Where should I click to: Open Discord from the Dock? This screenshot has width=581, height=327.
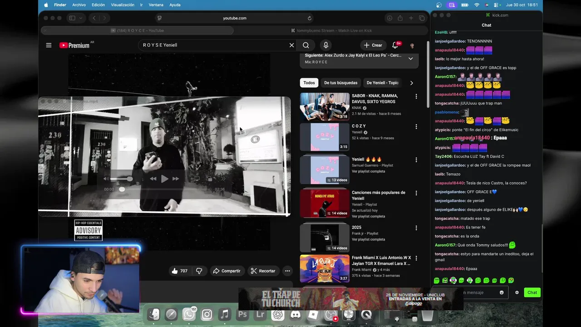pos(295,314)
